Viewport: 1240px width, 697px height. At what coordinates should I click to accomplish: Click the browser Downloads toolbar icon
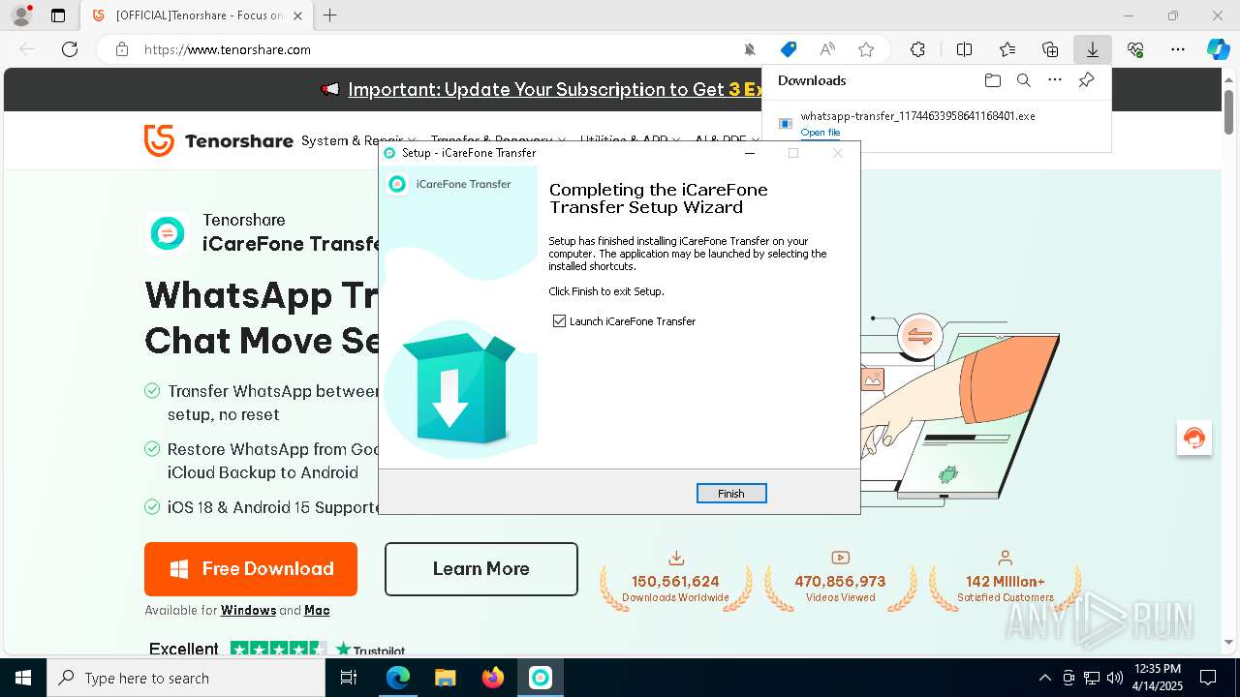pyautogui.click(x=1092, y=49)
